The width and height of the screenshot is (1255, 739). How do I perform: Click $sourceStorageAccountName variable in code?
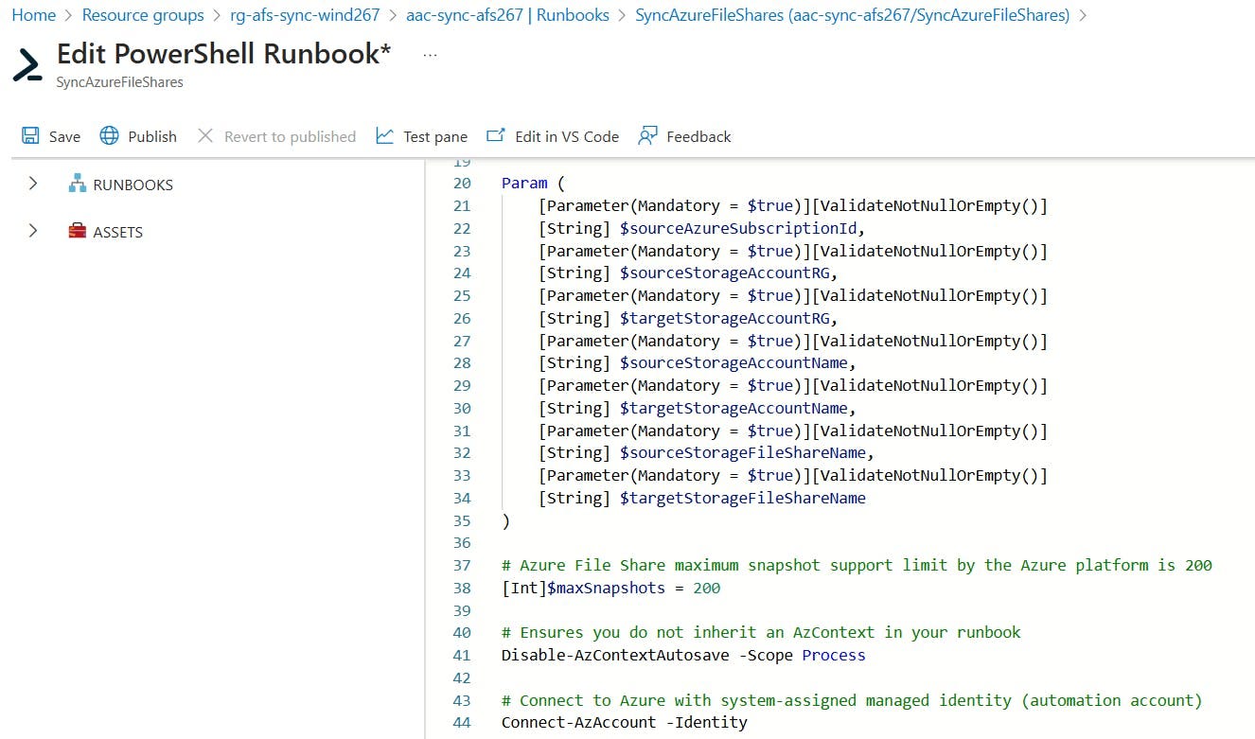point(736,363)
